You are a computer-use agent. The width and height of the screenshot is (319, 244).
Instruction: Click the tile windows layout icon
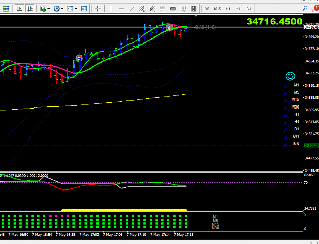point(6,9)
